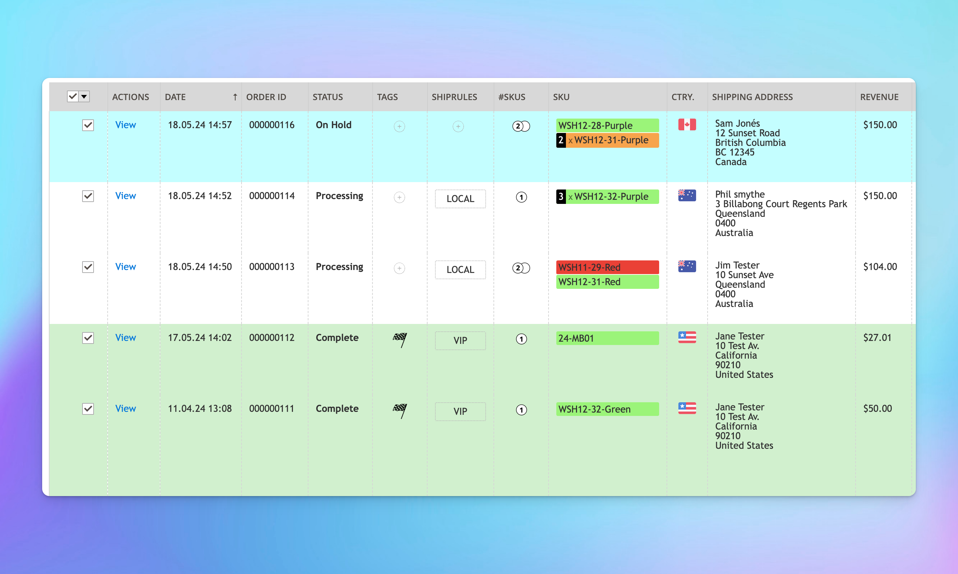
Task: Click the WSH12-32-Green SKU label
Action: [608, 409]
